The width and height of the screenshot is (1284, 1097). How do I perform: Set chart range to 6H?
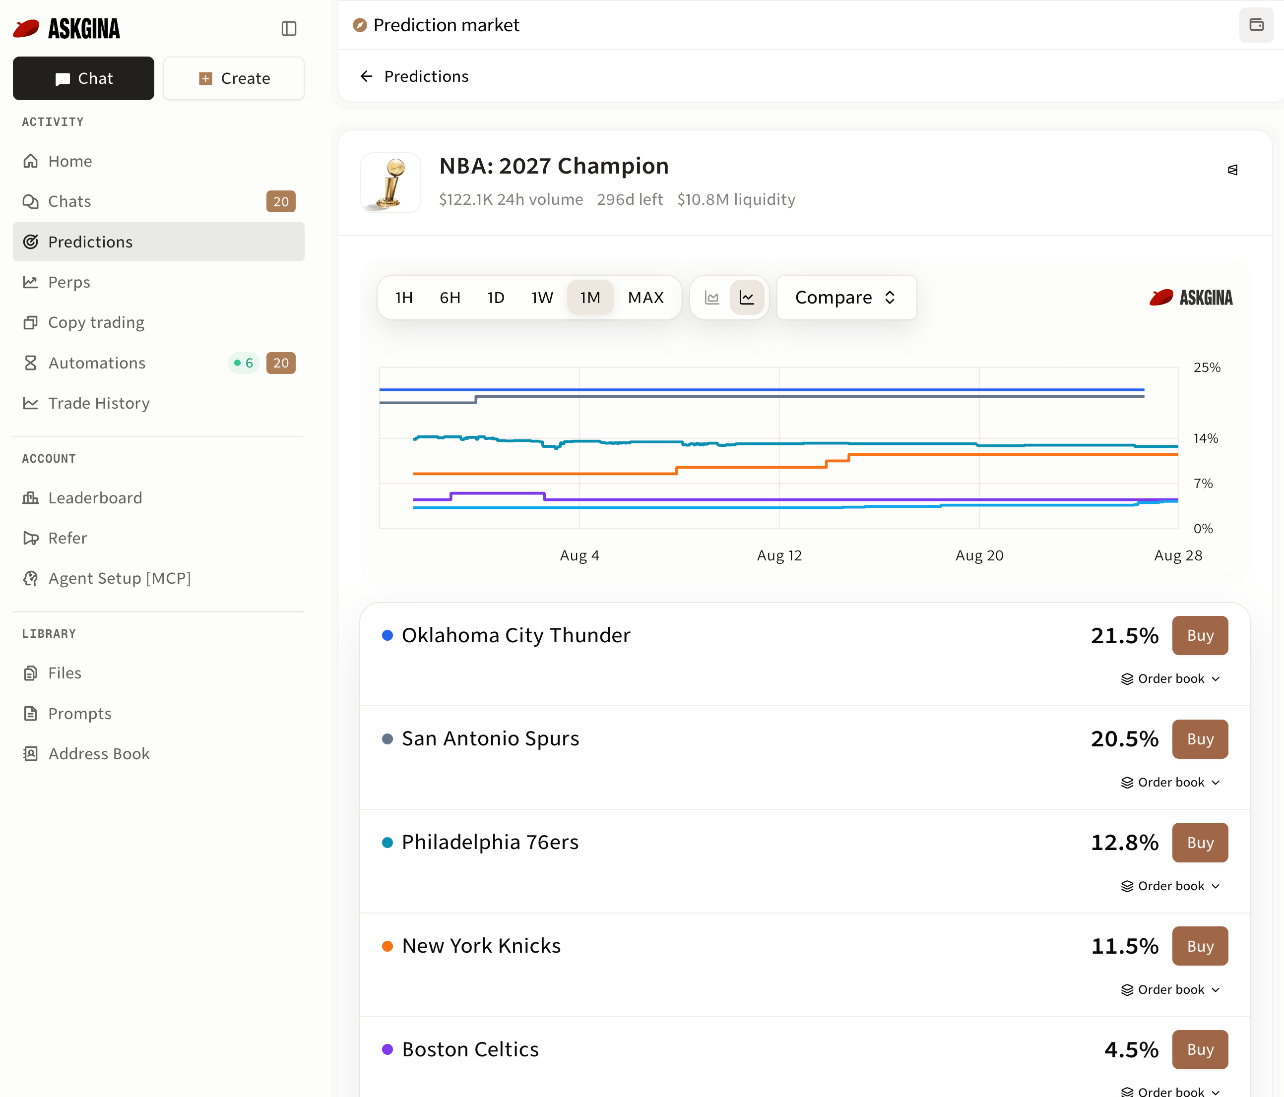(450, 298)
